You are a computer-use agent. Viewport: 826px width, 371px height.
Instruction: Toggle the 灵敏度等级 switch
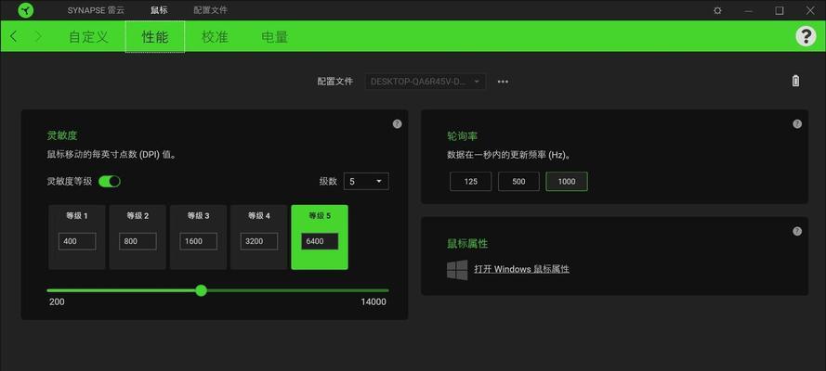(x=110, y=181)
